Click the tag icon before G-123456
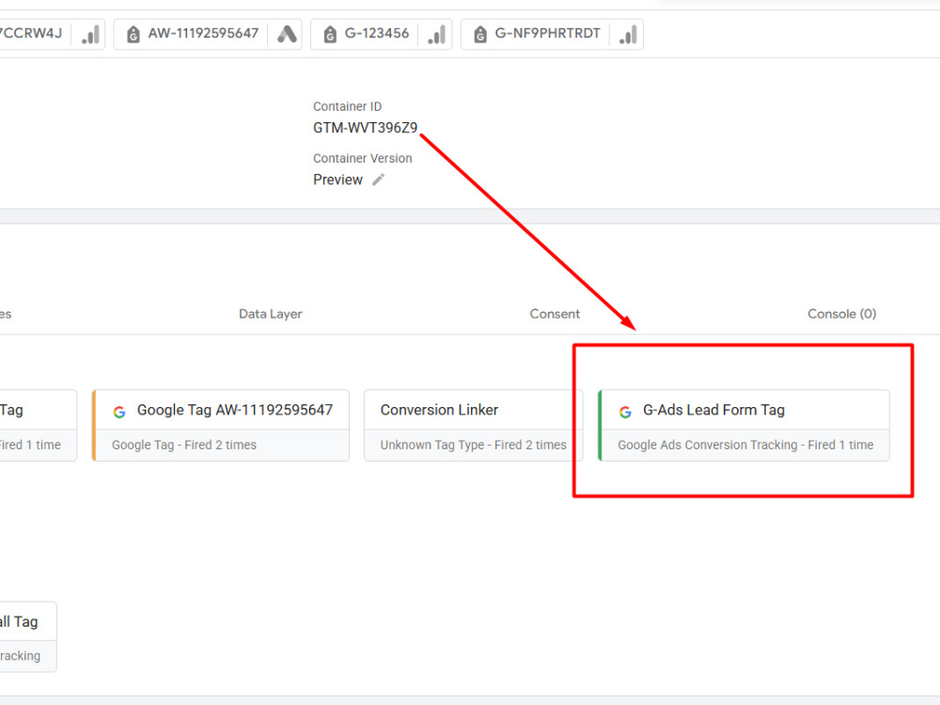Image resolution: width=940 pixels, height=705 pixels. pos(330,34)
